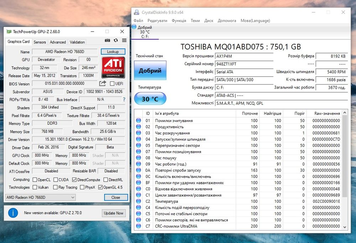Click the BIOS export share icon
Viewport: 356px width, 243px height.
coord(103,83)
